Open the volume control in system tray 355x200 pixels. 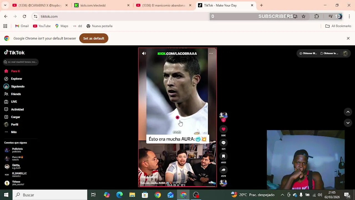pyautogui.click(x=320, y=195)
